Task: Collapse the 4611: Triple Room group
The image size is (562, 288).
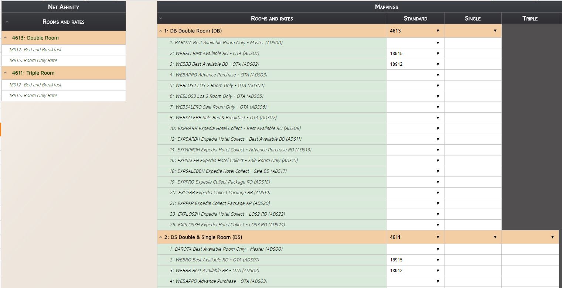Action: [x=5, y=73]
